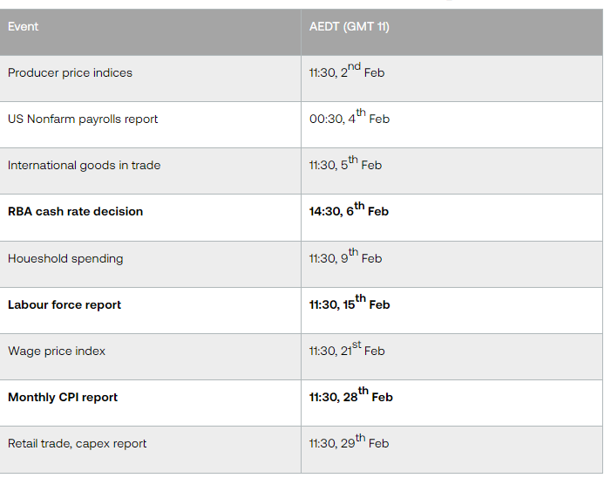Select the 11:30, 15th Feb time cell
The height and width of the screenshot is (478, 604).
350,305
